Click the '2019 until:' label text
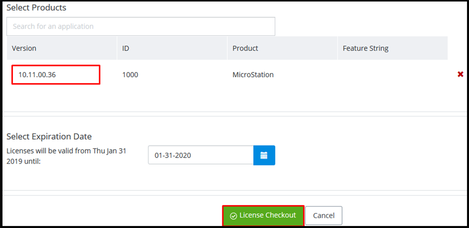The height and width of the screenshot is (228, 469). coord(23,161)
